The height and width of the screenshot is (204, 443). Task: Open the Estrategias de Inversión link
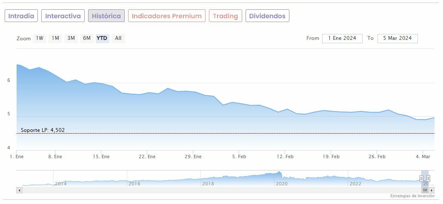pyautogui.click(x=412, y=196)
